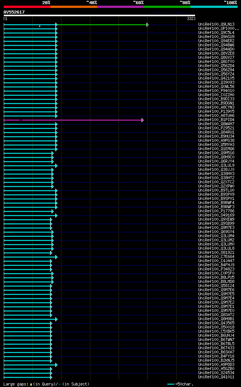The height and width of the screenshot is (387, 241).
Task: Select hit label UniRef100_Q0WL56
Action: pos(217,87)
